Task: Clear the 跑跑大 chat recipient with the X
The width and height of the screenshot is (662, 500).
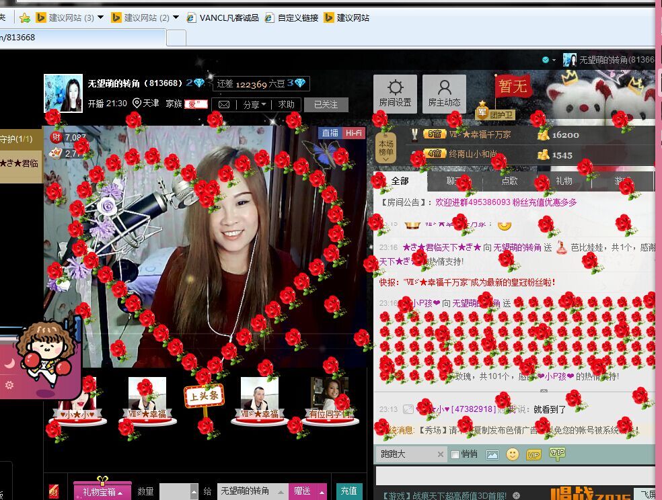Action: pyautogui.click(x=441, y=454)
